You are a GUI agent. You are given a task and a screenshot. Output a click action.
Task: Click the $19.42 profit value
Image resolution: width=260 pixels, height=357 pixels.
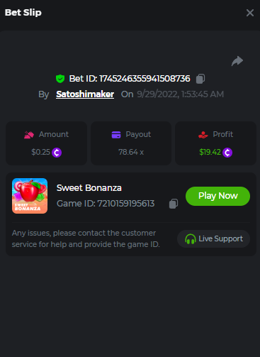210,152
